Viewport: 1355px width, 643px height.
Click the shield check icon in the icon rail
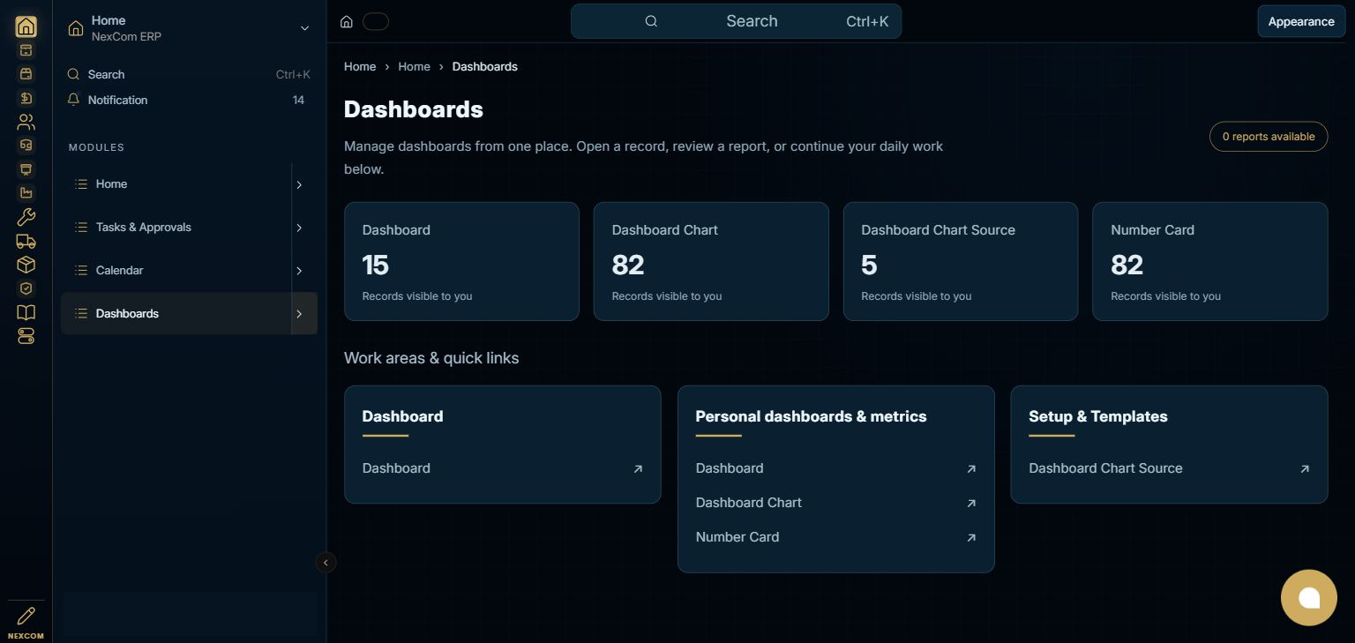(26, 288)
